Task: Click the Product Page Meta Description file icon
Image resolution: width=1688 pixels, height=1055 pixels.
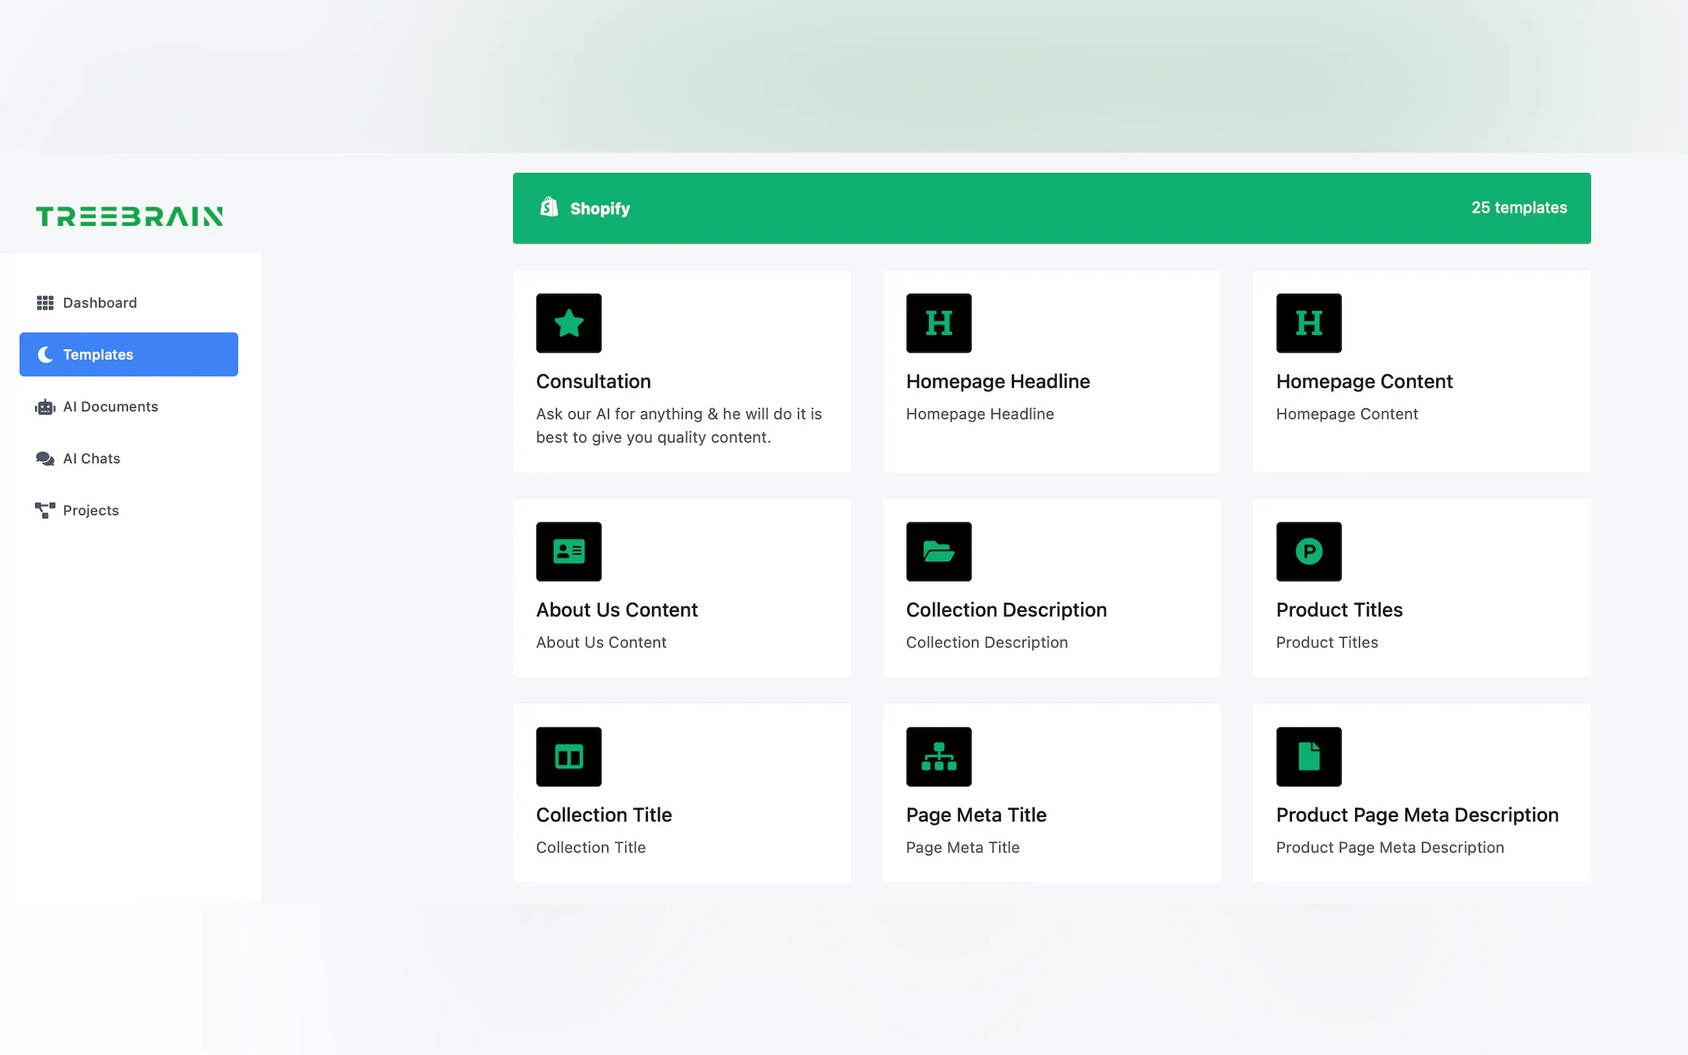Action: point(1308,756)
